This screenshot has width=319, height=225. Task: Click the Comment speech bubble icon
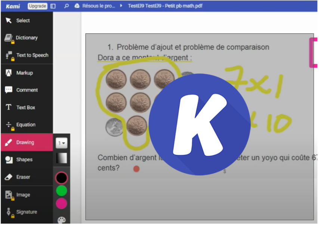coord(9,90)
